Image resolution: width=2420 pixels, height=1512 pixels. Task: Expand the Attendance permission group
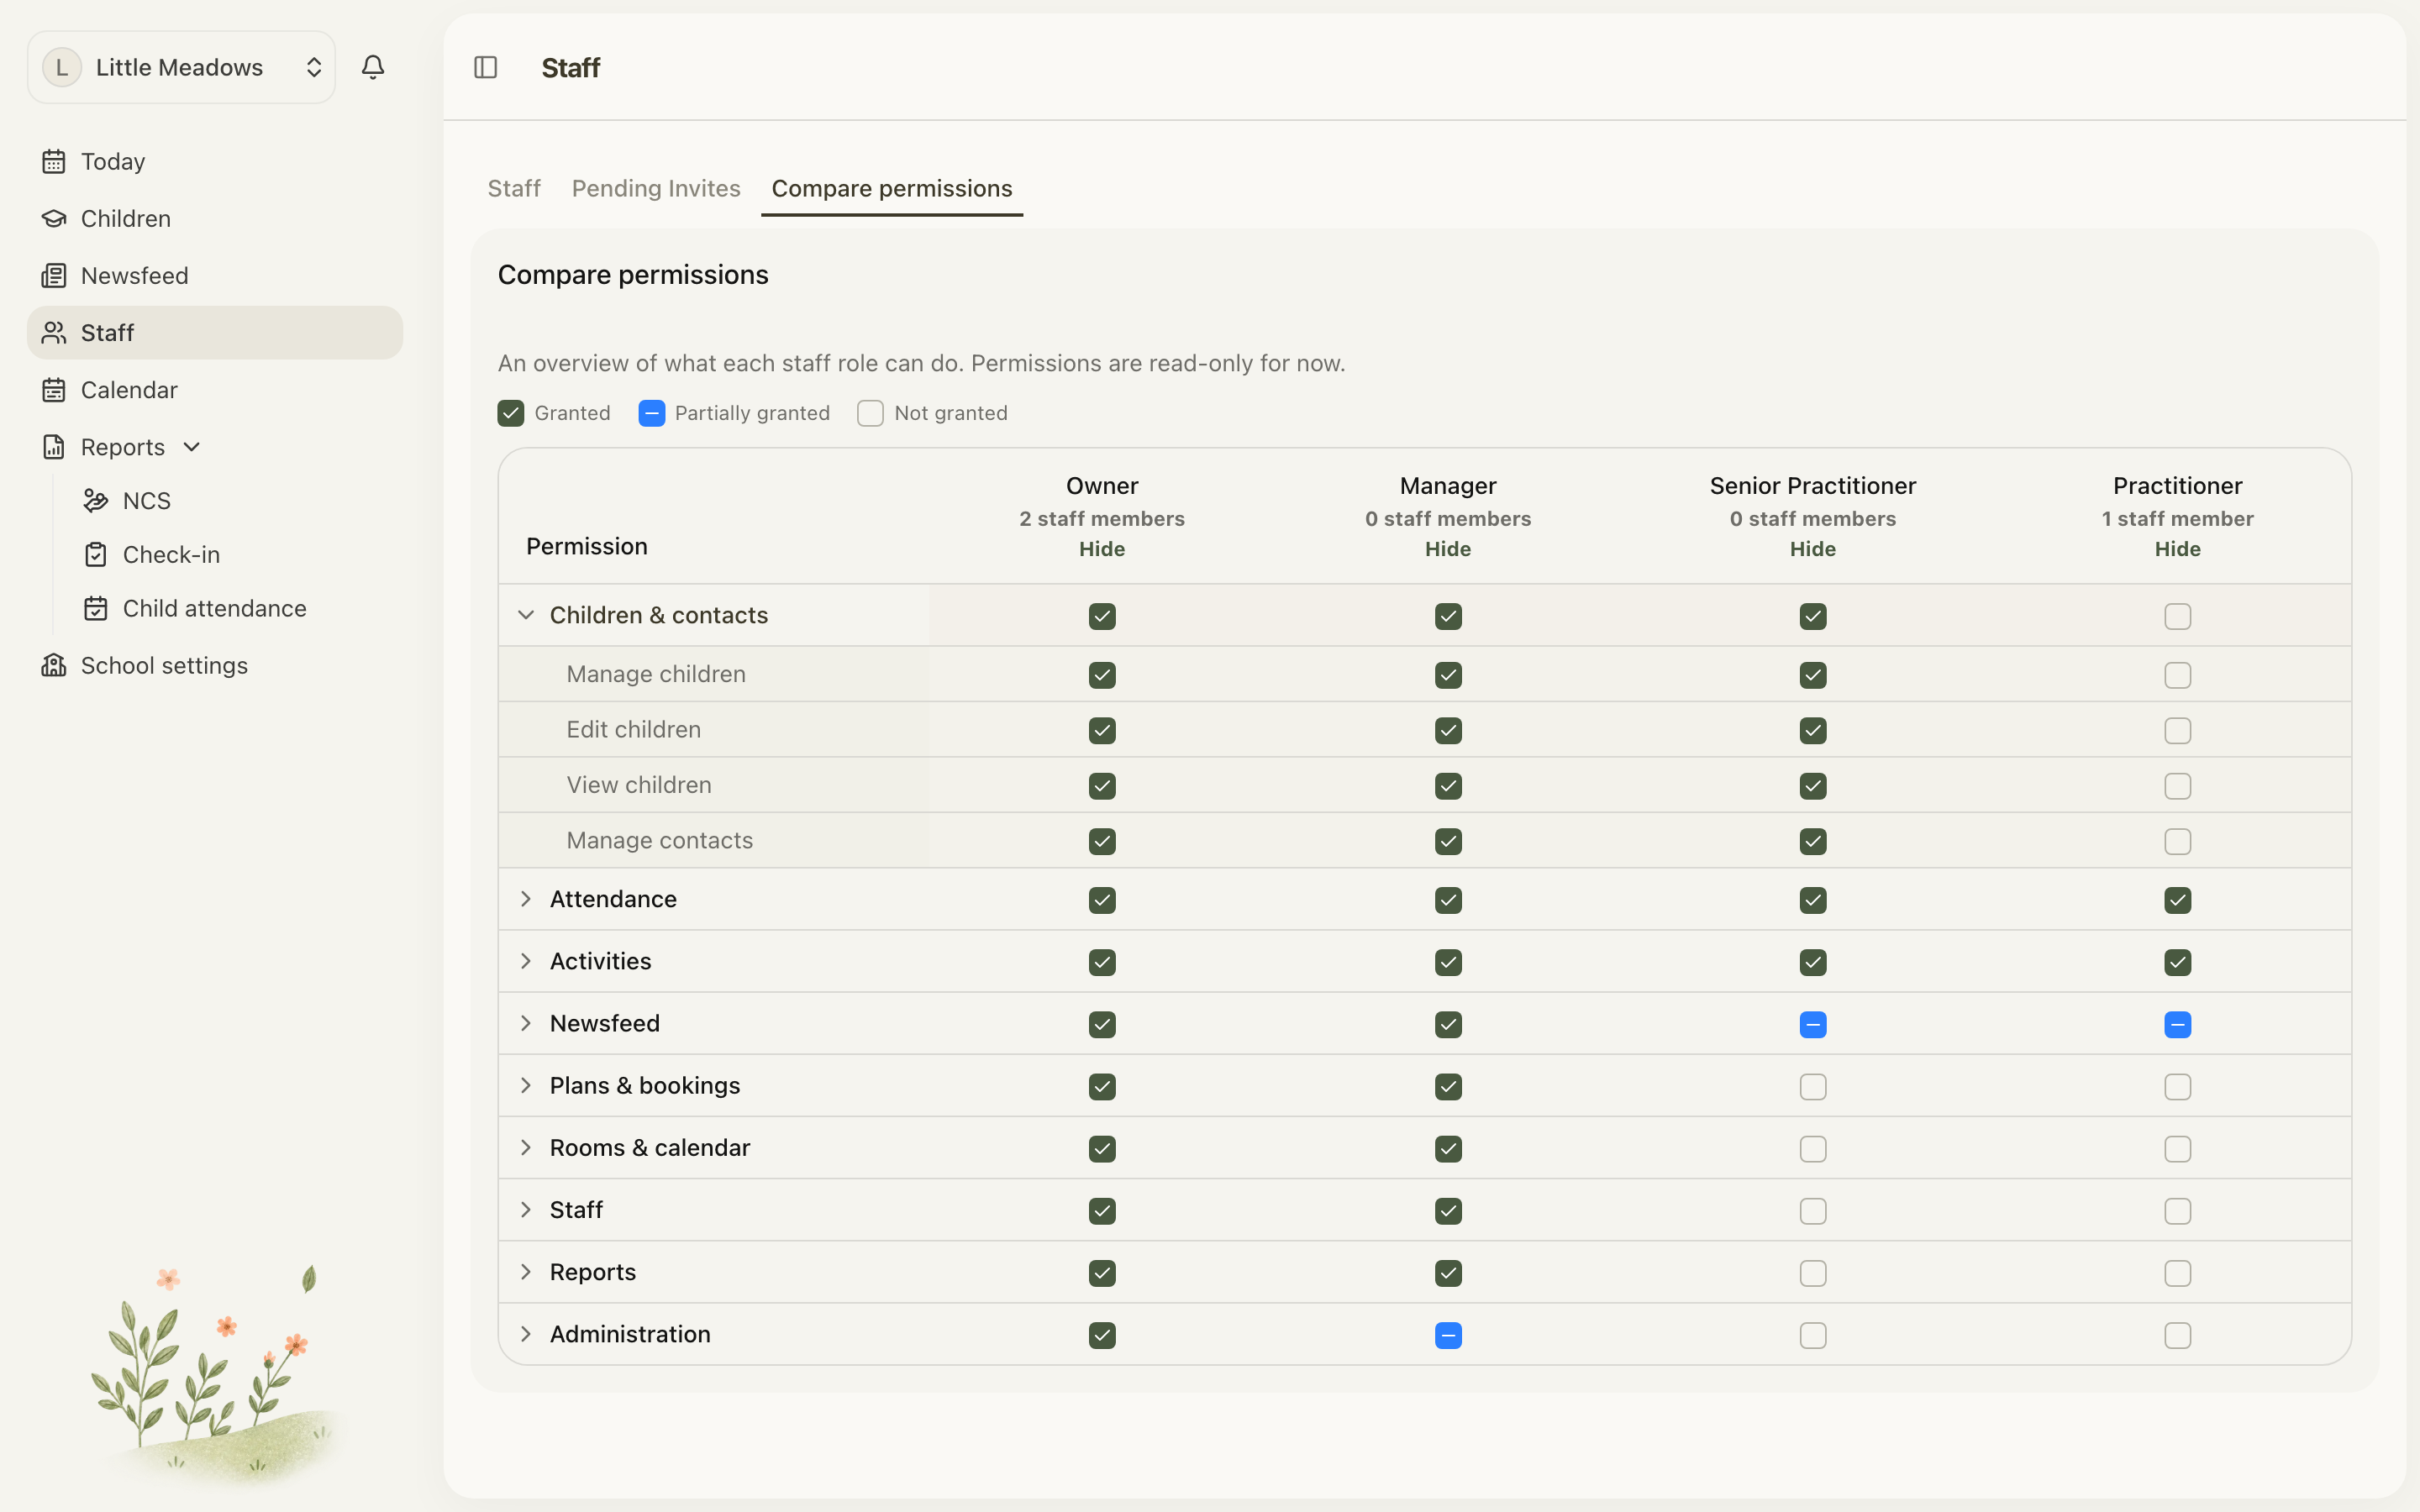tap(526, 898)
